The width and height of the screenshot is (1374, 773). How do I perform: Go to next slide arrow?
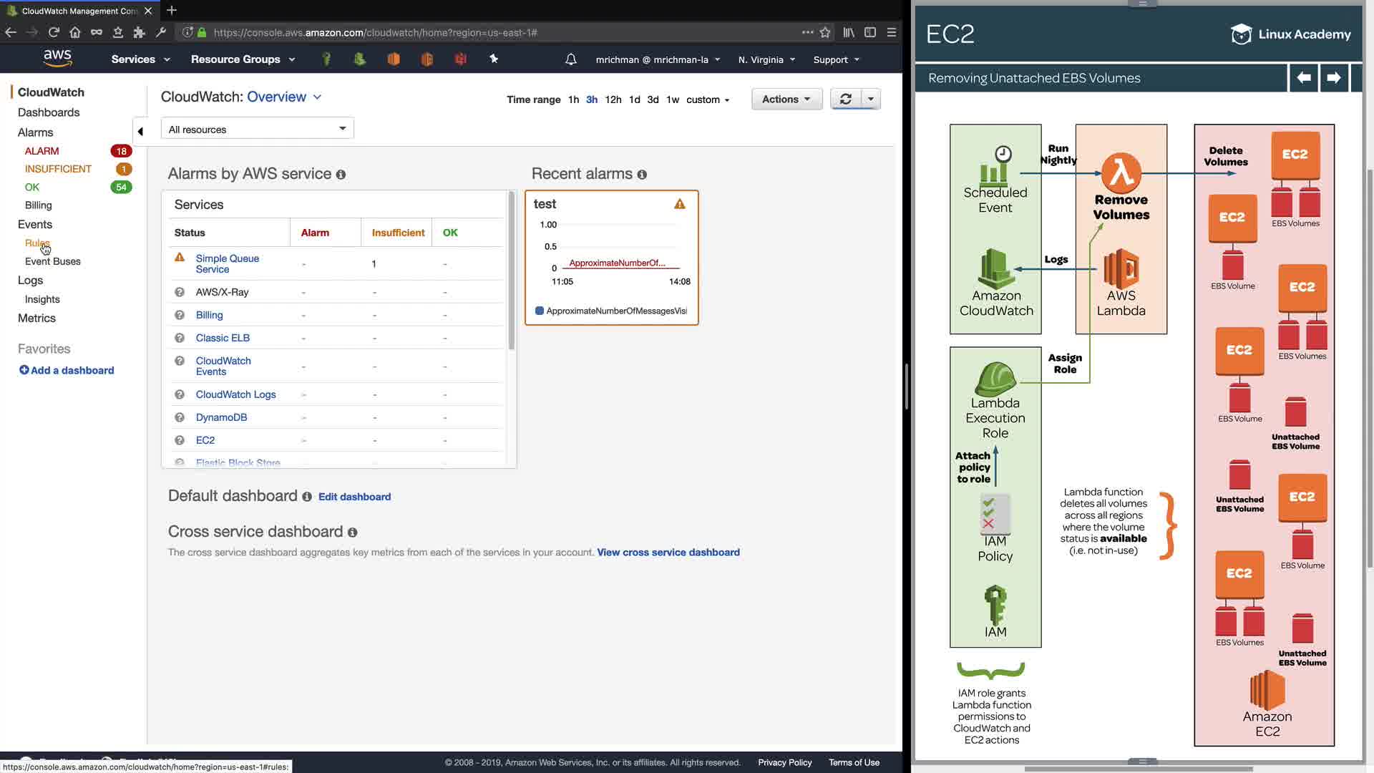(1333, 77)
